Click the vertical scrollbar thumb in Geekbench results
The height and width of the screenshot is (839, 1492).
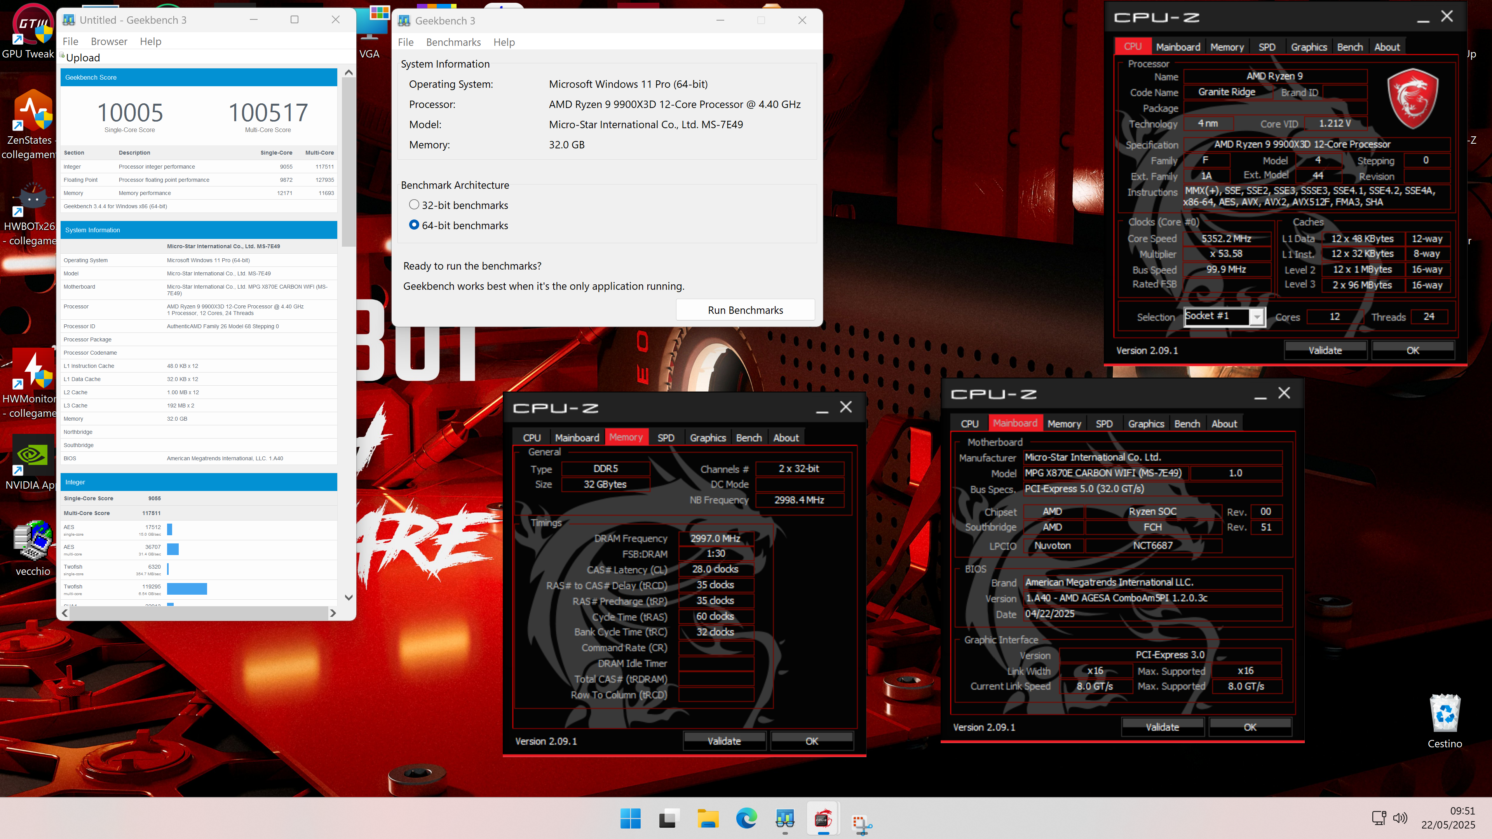pyautogui.click(x=349, y=162)
